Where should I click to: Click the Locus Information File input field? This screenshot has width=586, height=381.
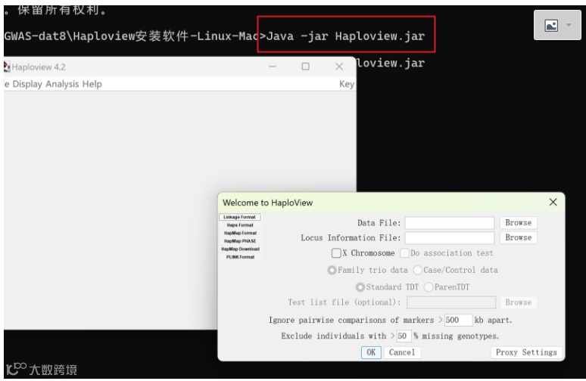(x=450, y=237)
